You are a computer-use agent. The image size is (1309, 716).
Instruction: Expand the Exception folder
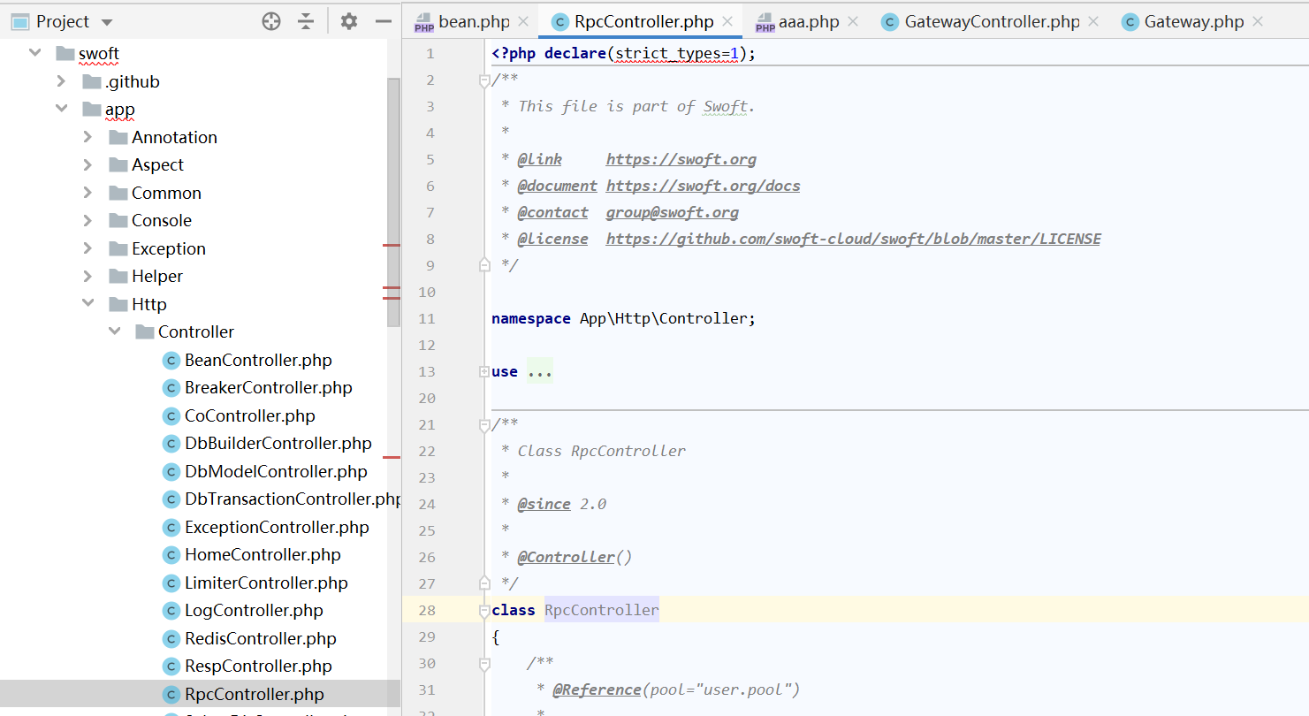pyautogui.click(x=88, y=248)
